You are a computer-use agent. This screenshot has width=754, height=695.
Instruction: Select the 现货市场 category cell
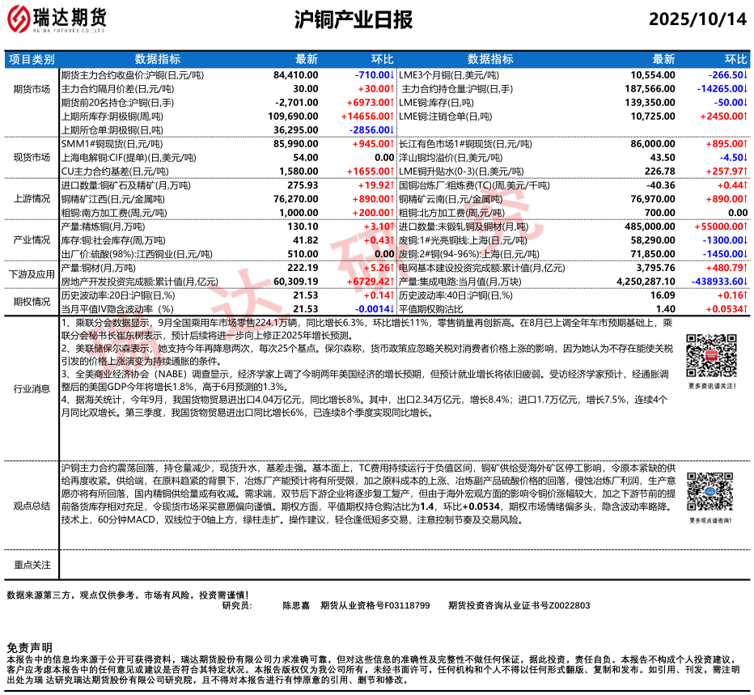coord(31,157)
